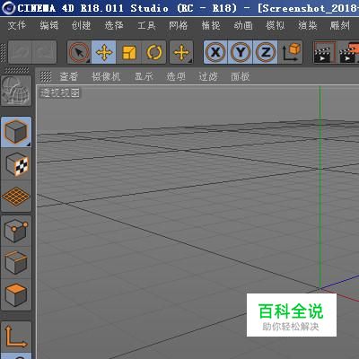Open the viewport 摄像机 menu
The width and height of the screenshot is (359, 359).
tap(106, 77)
